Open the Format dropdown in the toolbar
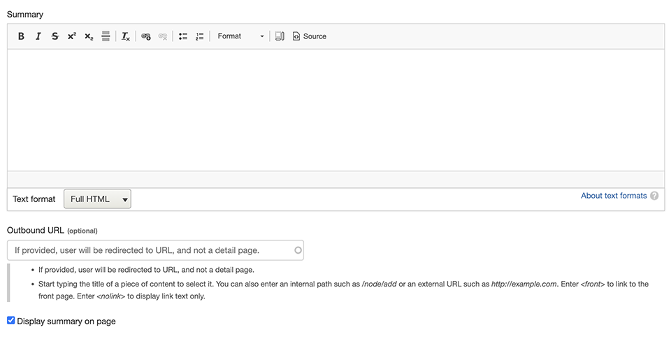 tap(240, 36)
